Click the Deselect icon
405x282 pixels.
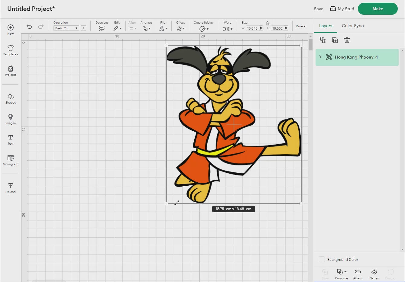[x=102, y=28]
